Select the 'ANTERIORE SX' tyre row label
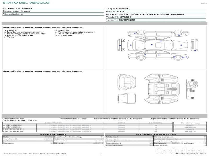Image resolution: width=209 pixels, height=156 pixels. [x=12, y=127]
